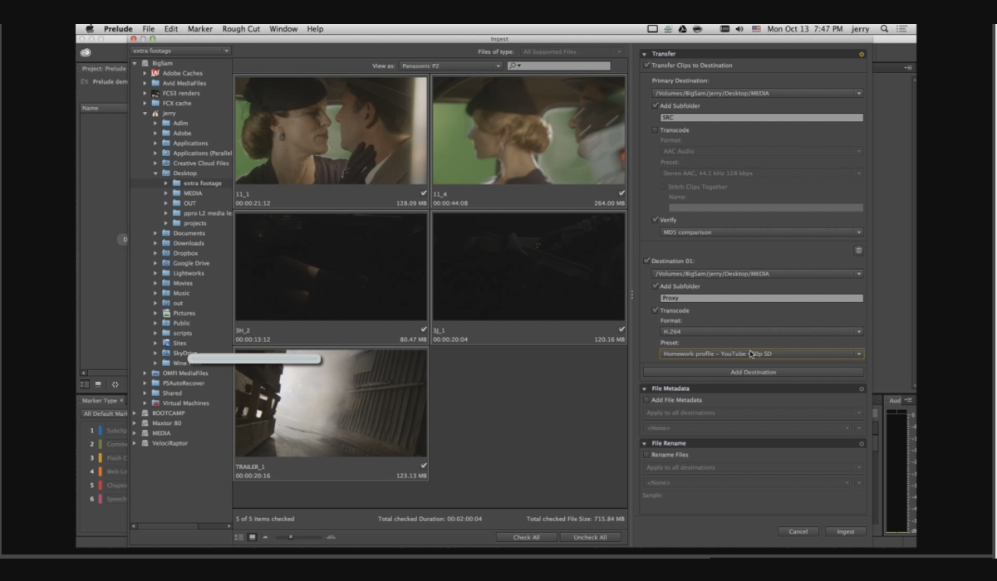Click the search magnifier icon in Ingest toolbar
The width and height of the screenshot is (997, 581).
pos(513,66)
